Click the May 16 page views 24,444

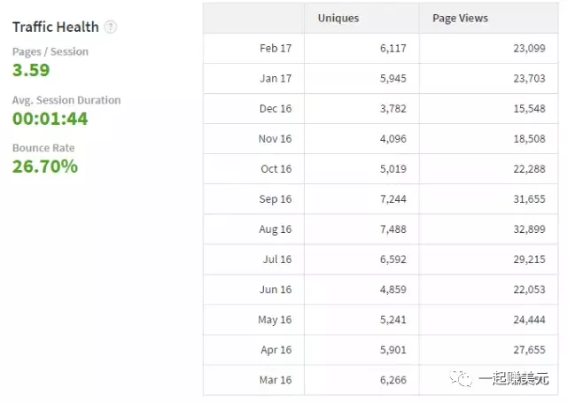(530, 320)
